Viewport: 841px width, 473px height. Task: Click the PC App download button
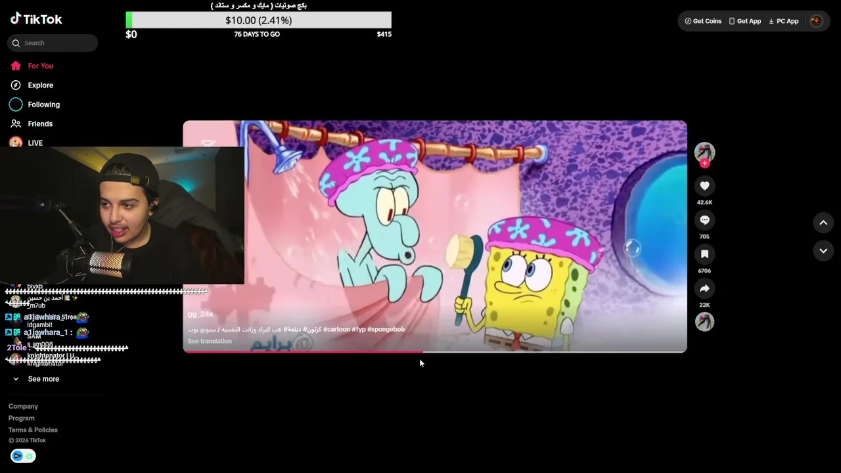(784, 21)
